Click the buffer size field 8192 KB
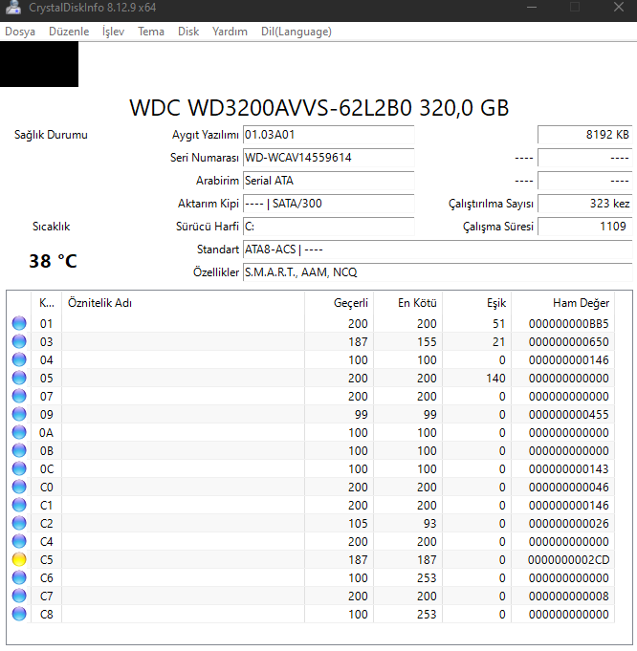The width and height of the screenshot is (637, 651). coord(585,135)
